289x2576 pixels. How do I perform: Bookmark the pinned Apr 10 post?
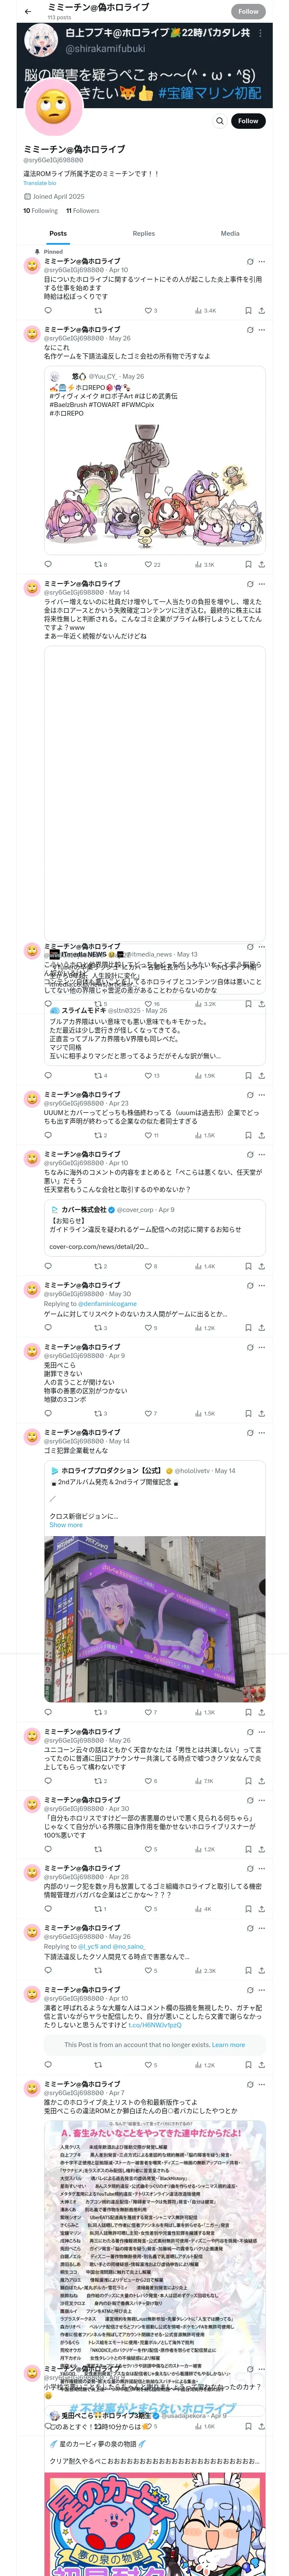pos(247,311)
